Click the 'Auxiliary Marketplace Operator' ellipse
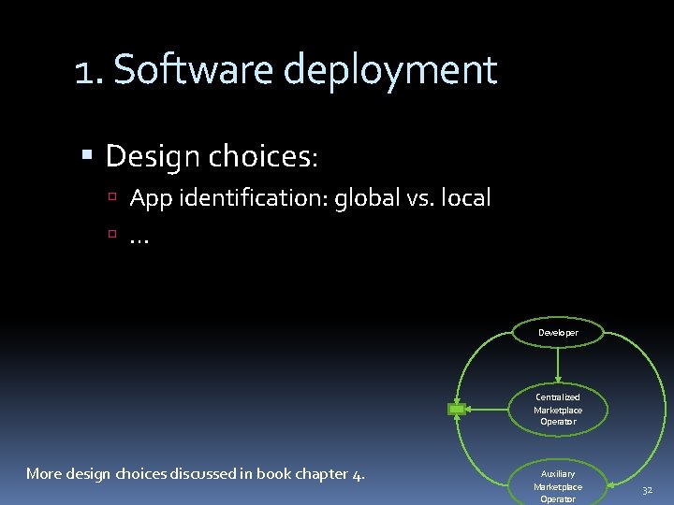674x505 pixels. pyautogui.click(x=558, y=483)
